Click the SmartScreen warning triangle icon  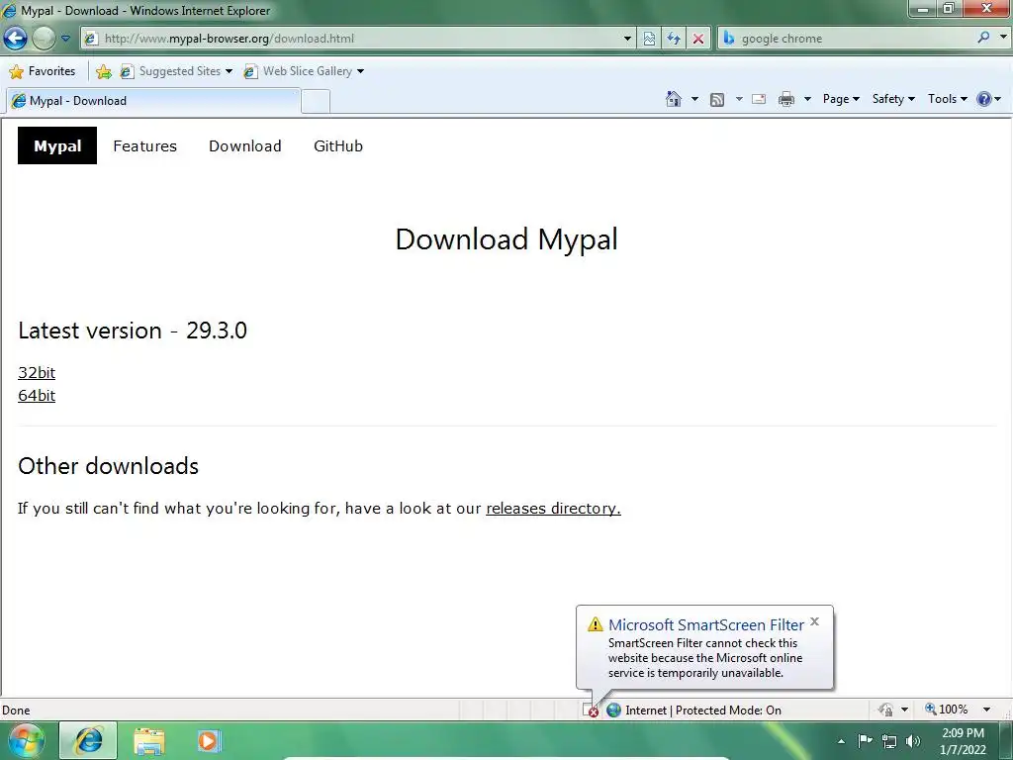point(595,624)
